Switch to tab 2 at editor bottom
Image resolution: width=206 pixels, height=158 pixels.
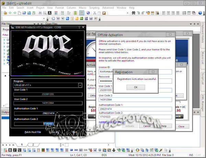pyautogui.click(x=33, y=145)
